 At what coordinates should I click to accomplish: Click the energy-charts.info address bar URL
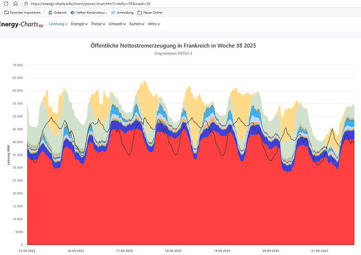coord(91,4)
